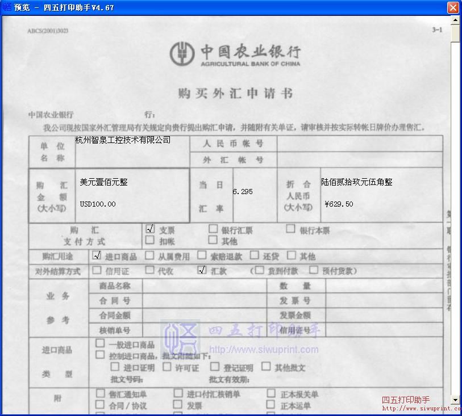Check the 发票 attachment checkbox
The width and height of the screenshot is (462, 416).
[178, 404]
